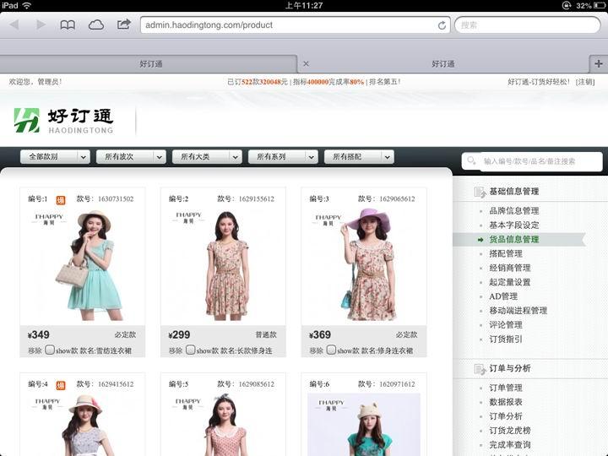Reload page with refresh icon
Image resolution: width=608 pixels, height=456 pixels.
[x=442, y=25]
